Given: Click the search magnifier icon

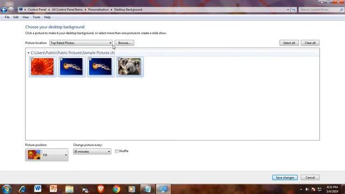Looking at the screenshot, I should tap(341, 10).
